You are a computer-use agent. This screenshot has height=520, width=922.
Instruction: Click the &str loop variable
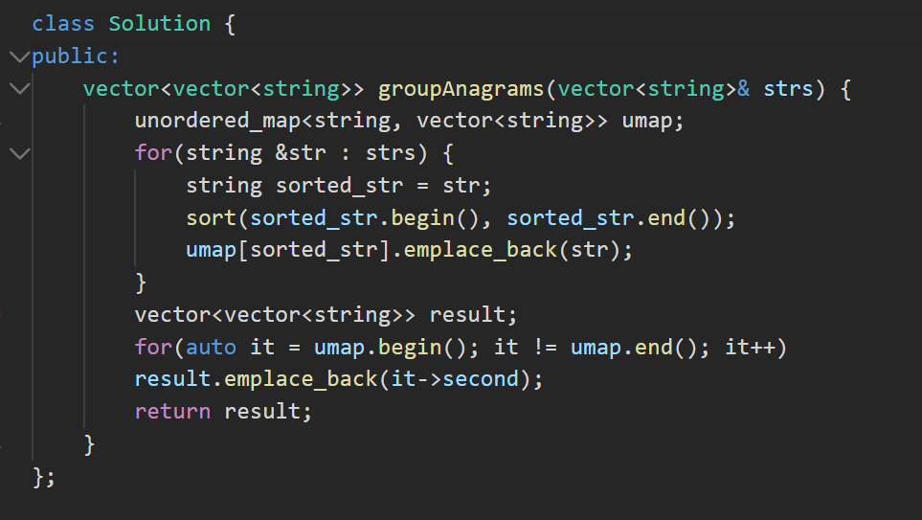pyautogui.click(x=301, y=153)
